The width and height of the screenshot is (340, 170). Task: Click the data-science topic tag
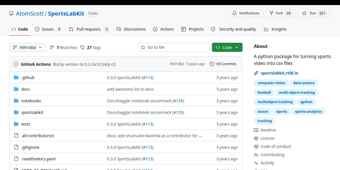coord(304,83)
